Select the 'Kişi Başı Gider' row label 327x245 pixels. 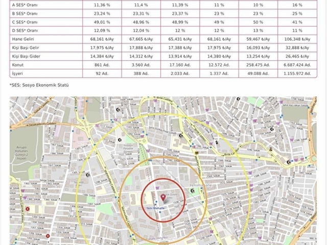[26, 56]
